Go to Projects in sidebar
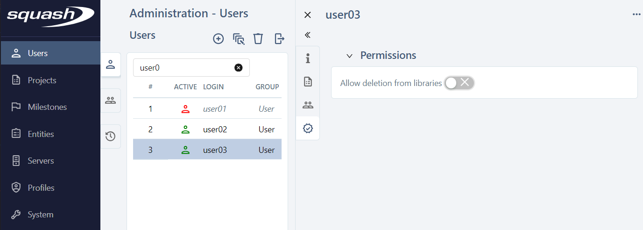643x230 pixels. tap(42, 80)
